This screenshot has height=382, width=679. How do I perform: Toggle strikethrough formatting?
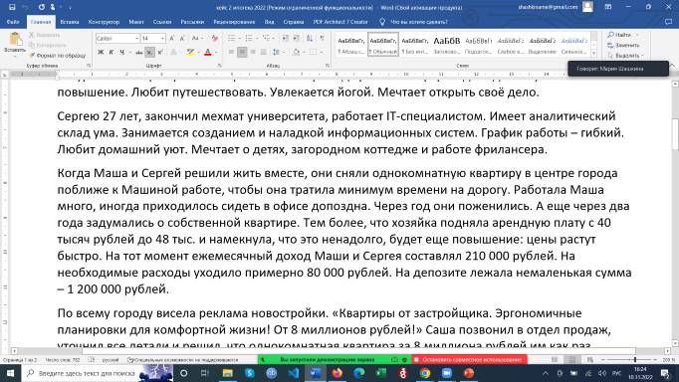(x=139, y=52)
